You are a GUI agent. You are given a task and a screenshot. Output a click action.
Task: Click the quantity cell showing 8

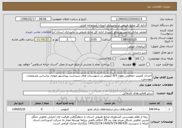pyautogui.click(x=42, y=109)
